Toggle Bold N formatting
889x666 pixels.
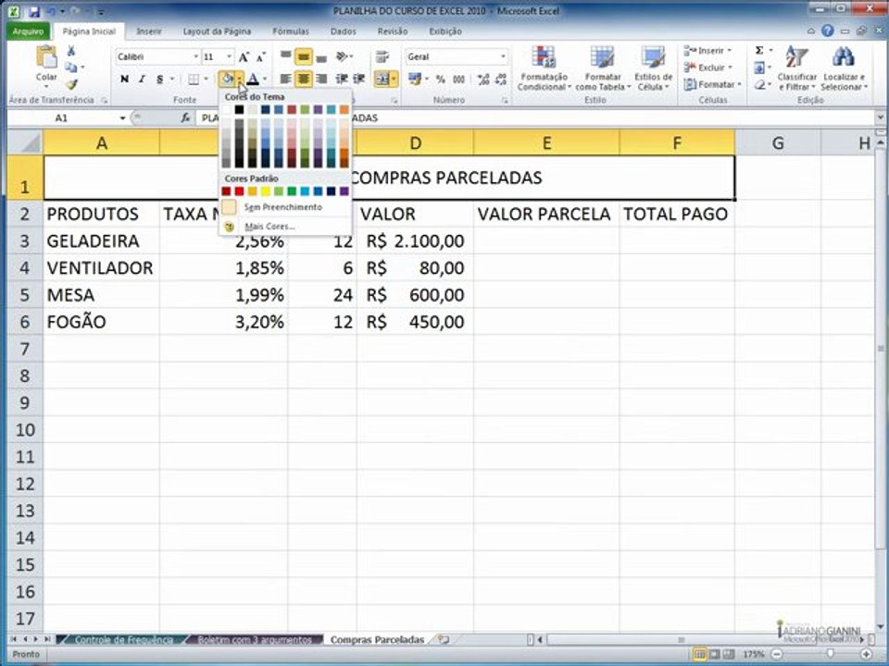tap(124, 79)
